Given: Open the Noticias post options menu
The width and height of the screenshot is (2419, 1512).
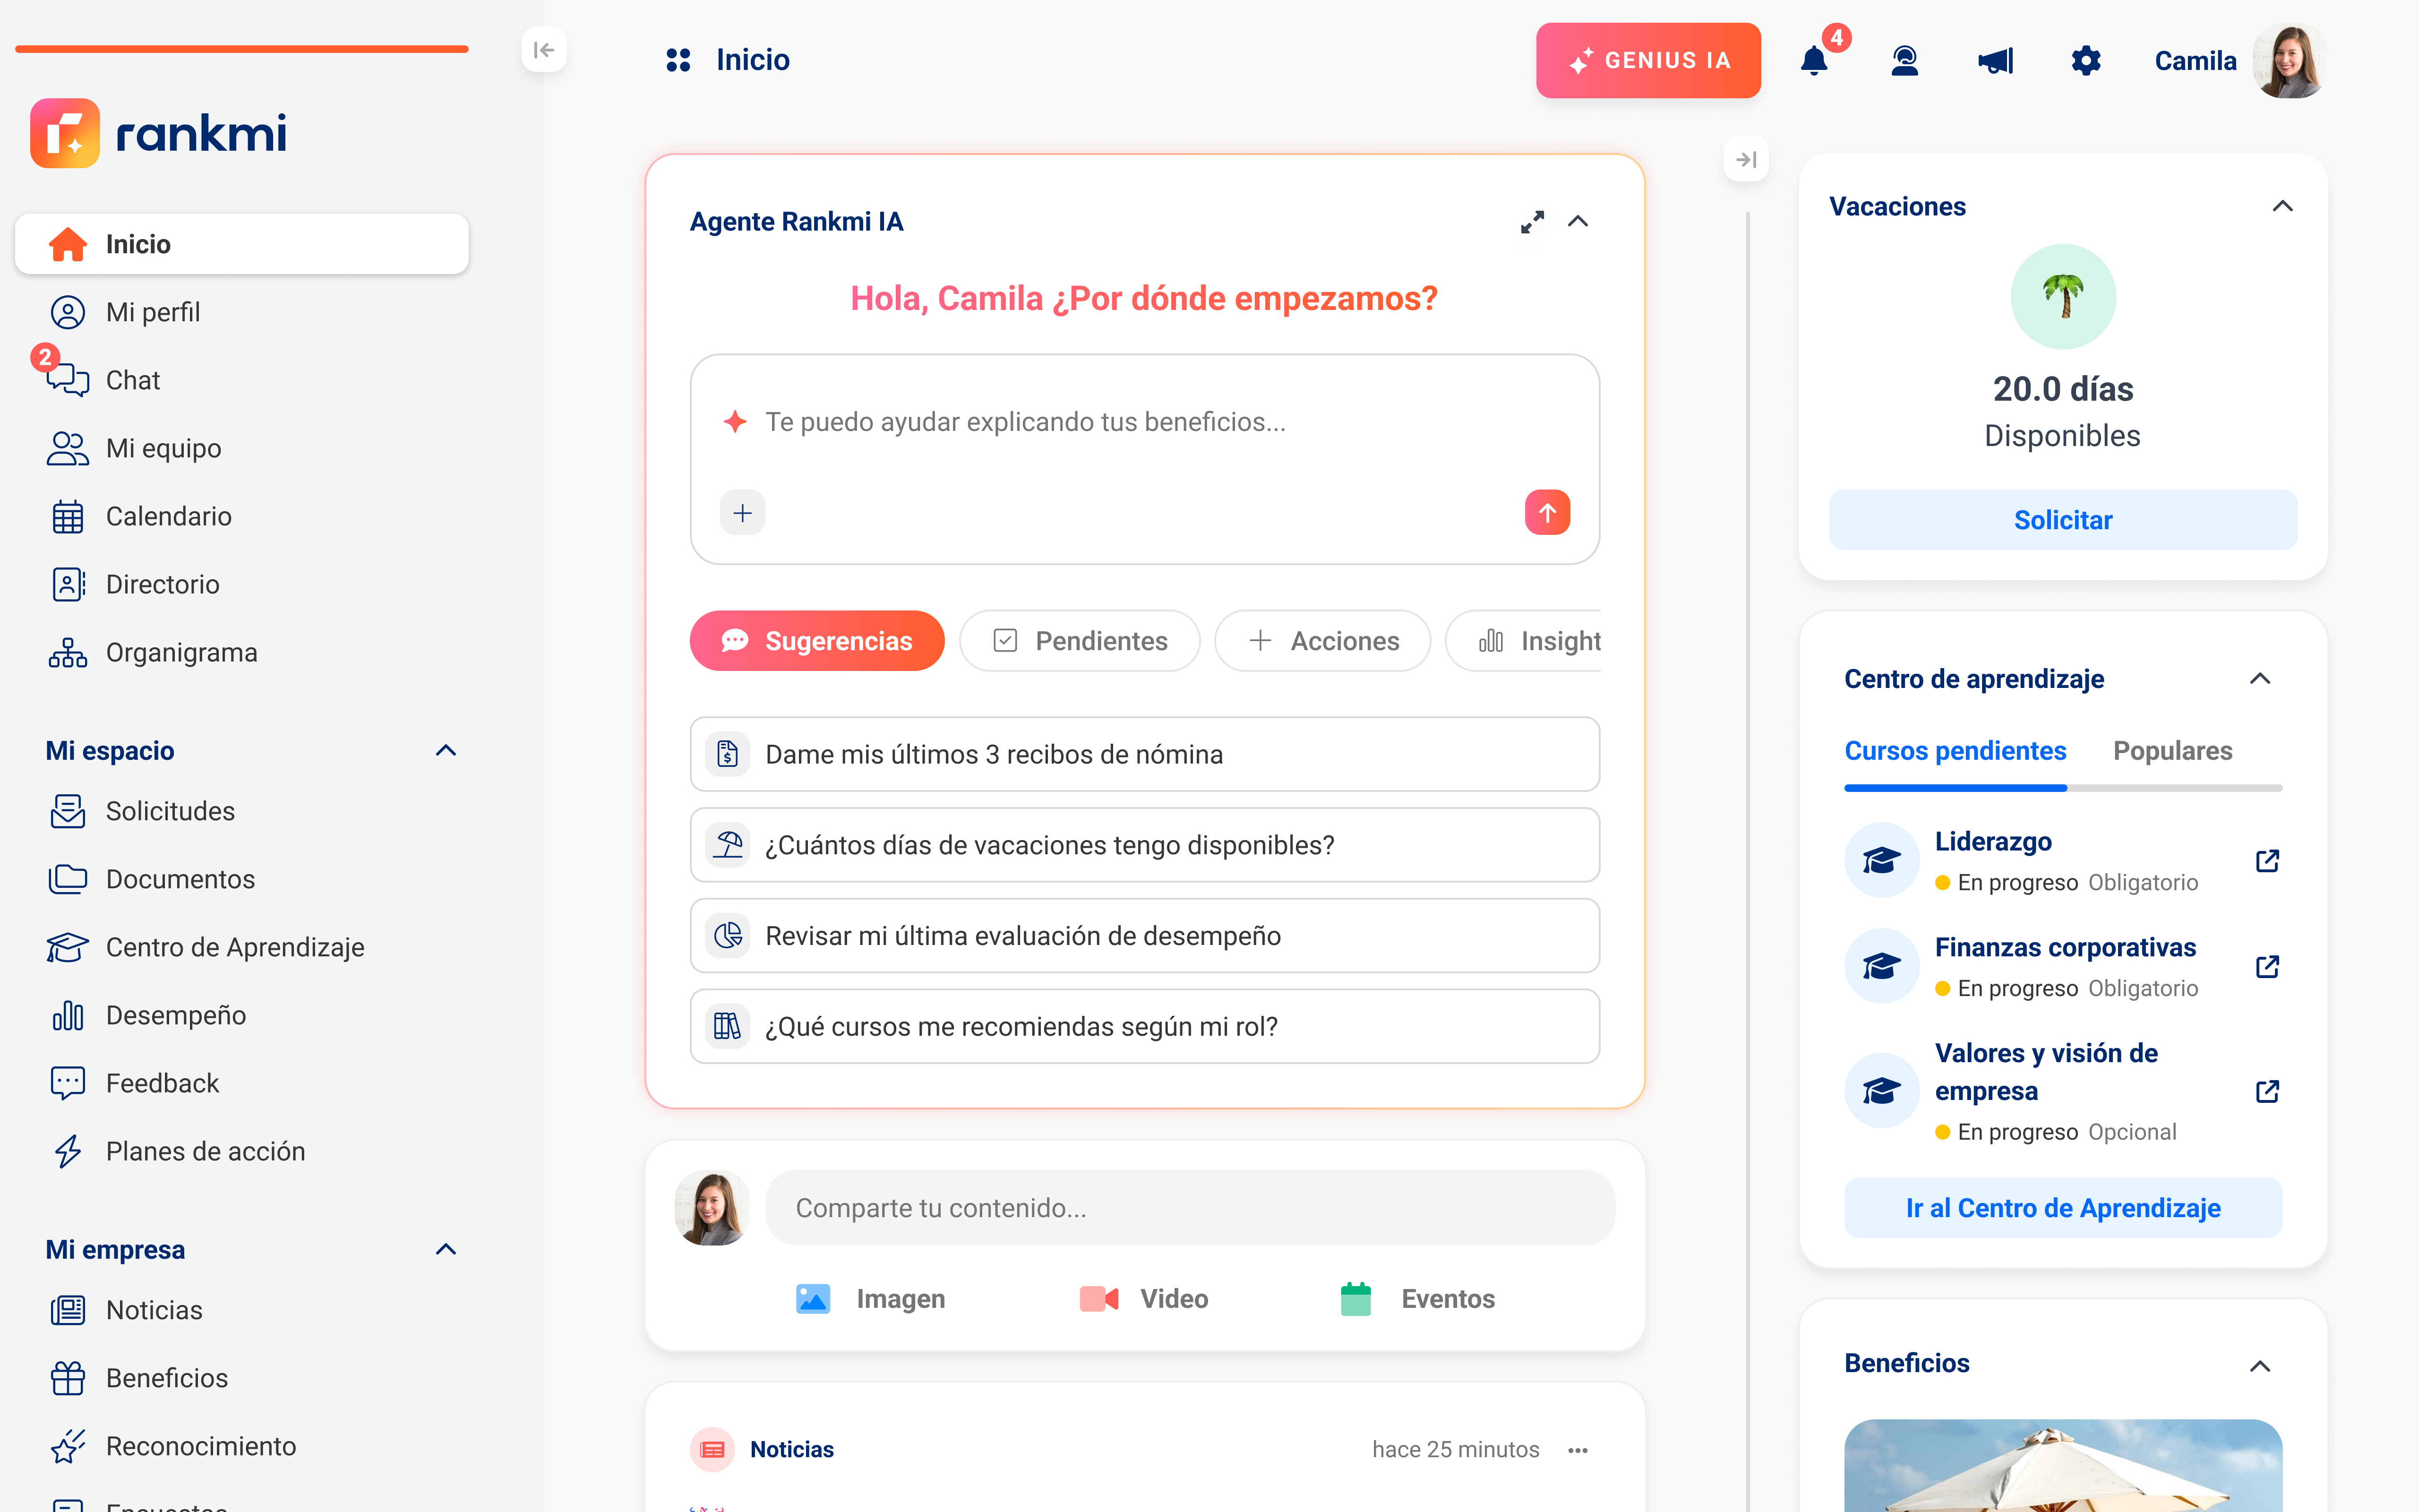Looking at the screenshot, I should tap(1578, 1450).
